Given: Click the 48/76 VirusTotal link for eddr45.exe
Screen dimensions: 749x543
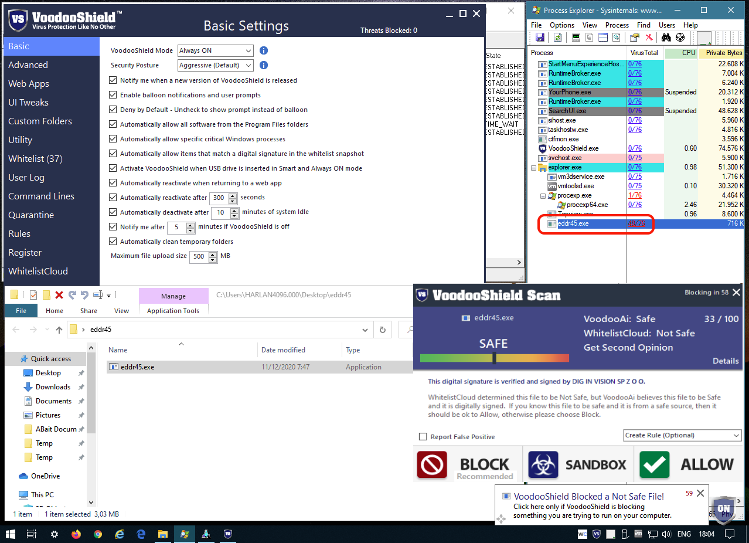Looking at the screenshot, I should point(636,223).
